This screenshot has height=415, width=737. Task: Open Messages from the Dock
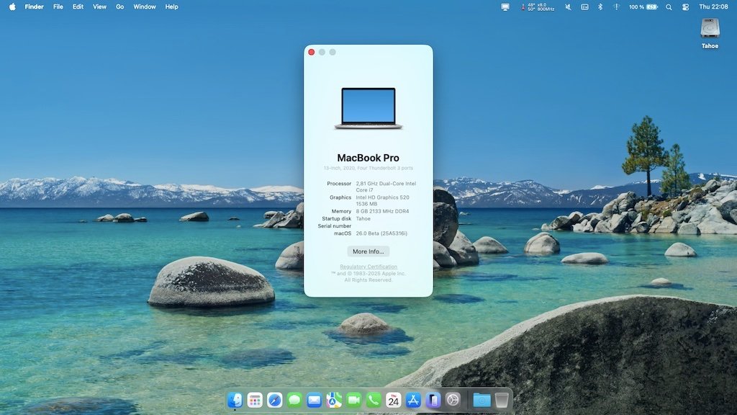294,400
